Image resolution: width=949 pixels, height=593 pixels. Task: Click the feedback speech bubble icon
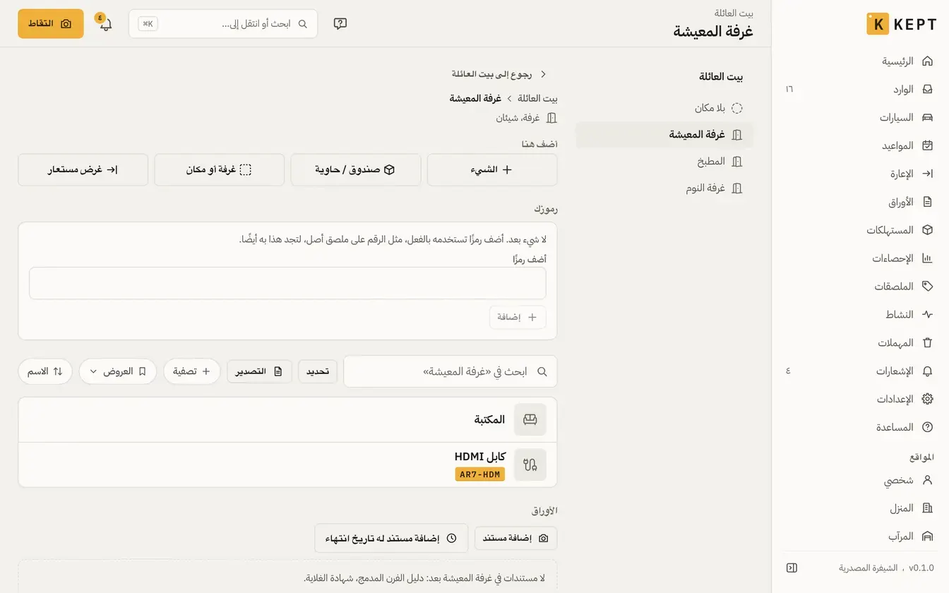(340, 24)
